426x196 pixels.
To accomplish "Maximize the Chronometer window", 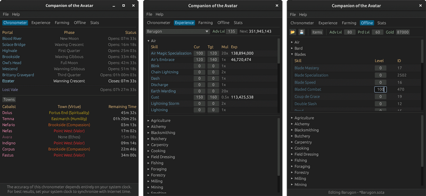I will click(x=124, y=5).
